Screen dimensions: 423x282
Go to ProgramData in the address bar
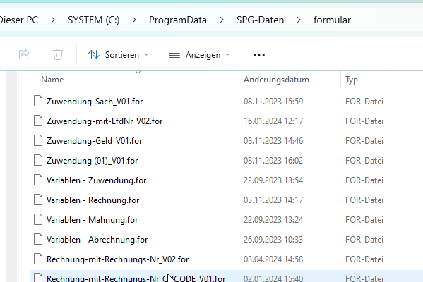click(178, 20)
